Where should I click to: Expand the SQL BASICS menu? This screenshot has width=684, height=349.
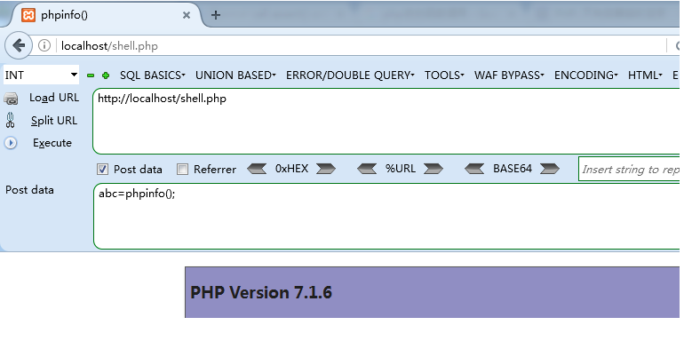152,75
